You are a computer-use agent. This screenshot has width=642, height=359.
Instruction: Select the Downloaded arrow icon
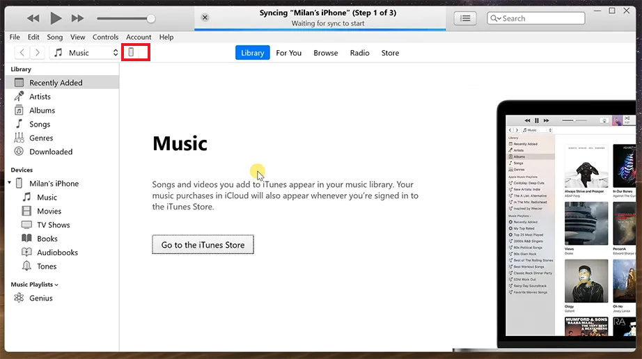(19, 151)
